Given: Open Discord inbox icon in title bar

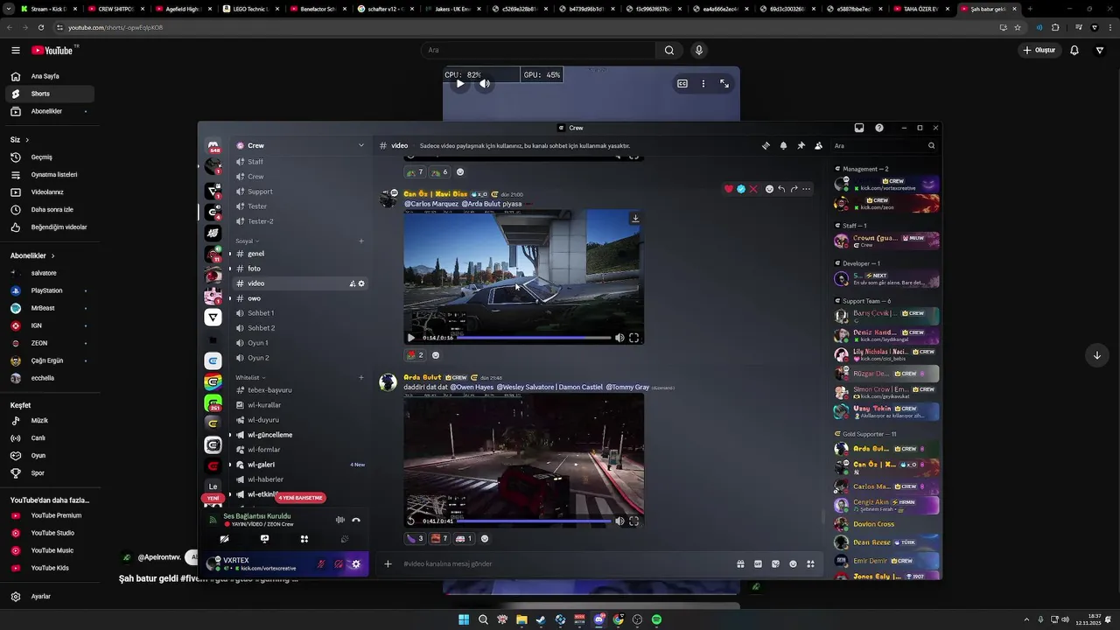Looking at the screenshot, I should [x=859, y=128].
